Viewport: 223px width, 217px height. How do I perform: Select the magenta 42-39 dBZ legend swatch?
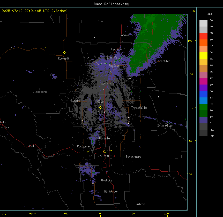tap(203, 81)
